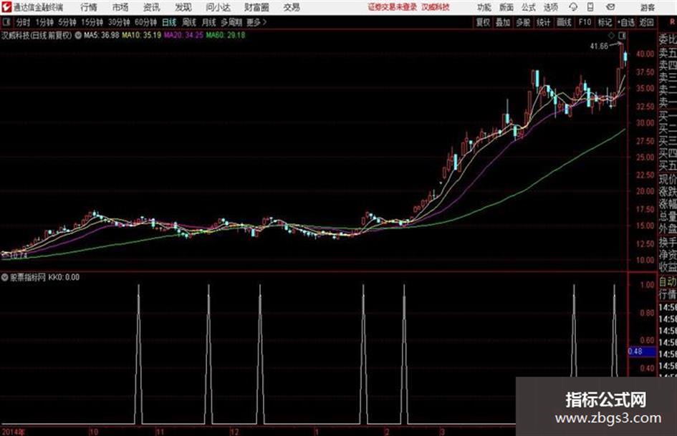Add stock to 自选 watchlist

click(626, 22)
